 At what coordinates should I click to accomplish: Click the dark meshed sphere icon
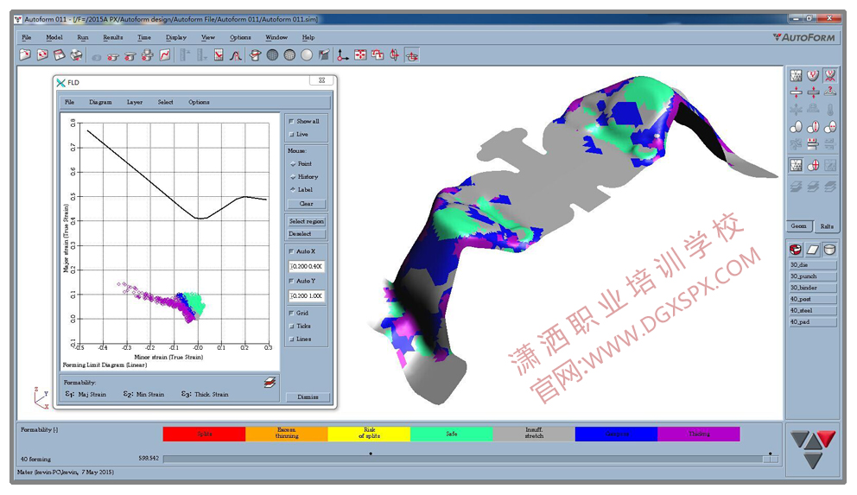coord(272,54)
